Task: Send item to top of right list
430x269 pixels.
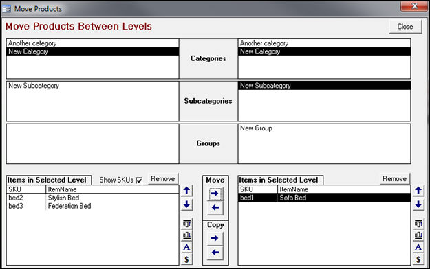Action: (418, 224)
